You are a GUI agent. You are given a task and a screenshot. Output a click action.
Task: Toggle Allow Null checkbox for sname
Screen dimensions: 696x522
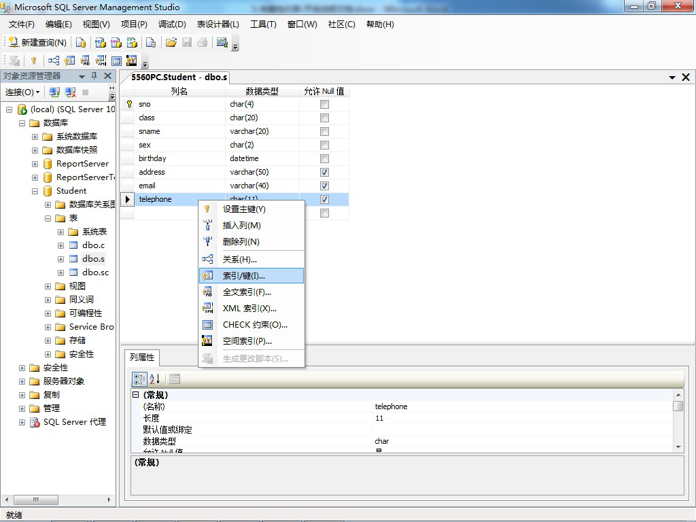pyautogui.click(x=324, y=132)
